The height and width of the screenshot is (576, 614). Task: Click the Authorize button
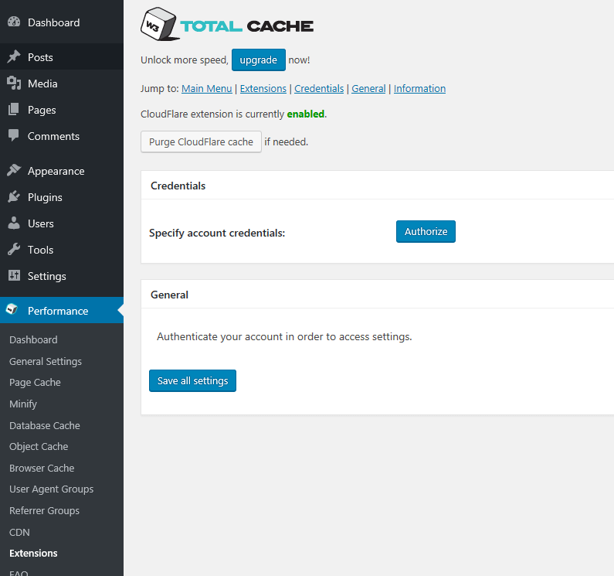tap(426, 231)
